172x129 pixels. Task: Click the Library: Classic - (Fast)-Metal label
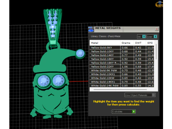(x=106, y=36)
